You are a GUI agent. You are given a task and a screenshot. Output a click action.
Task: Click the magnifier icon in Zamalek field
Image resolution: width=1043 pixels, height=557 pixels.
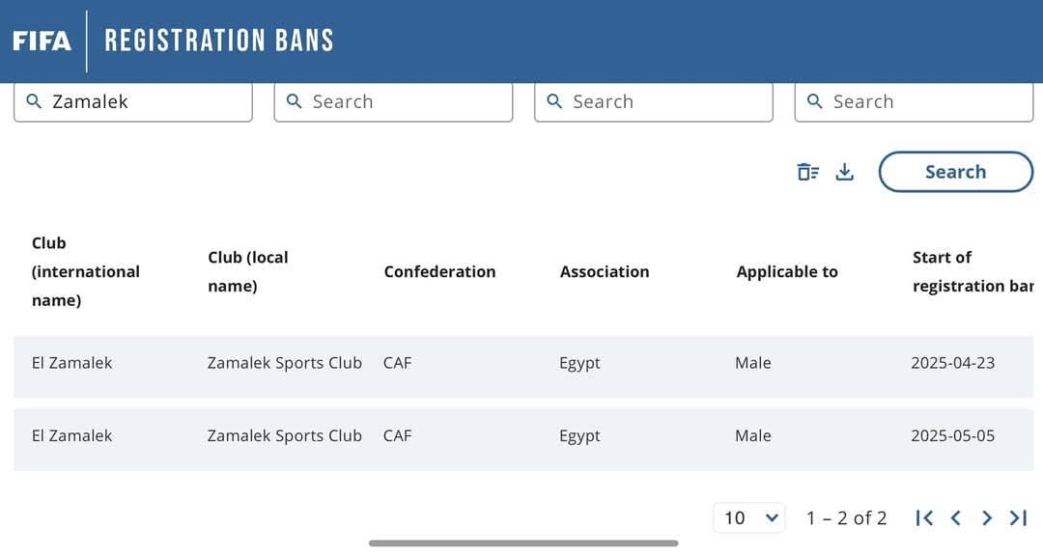click(x=34, y=101)
